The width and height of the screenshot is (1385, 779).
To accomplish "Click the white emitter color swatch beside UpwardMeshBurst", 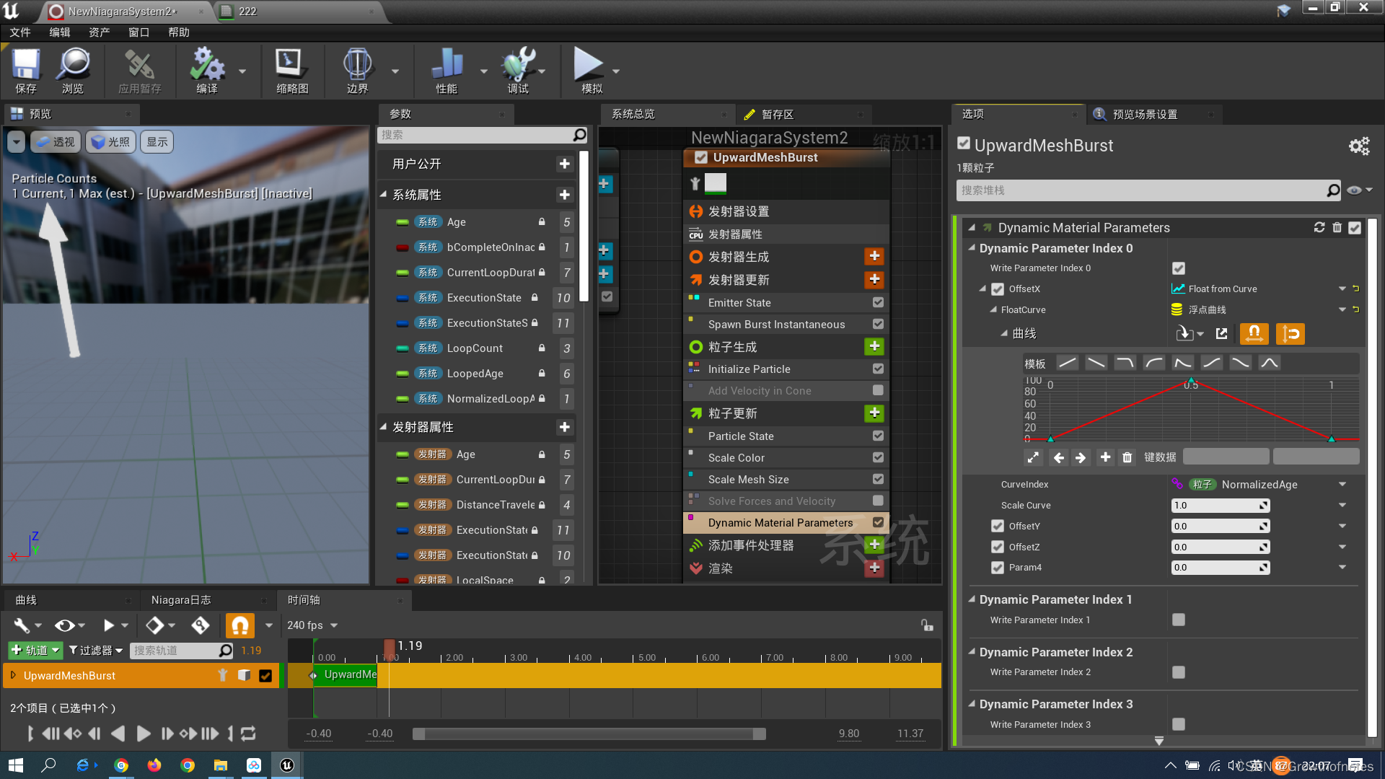I will click(x=715, y=183).
